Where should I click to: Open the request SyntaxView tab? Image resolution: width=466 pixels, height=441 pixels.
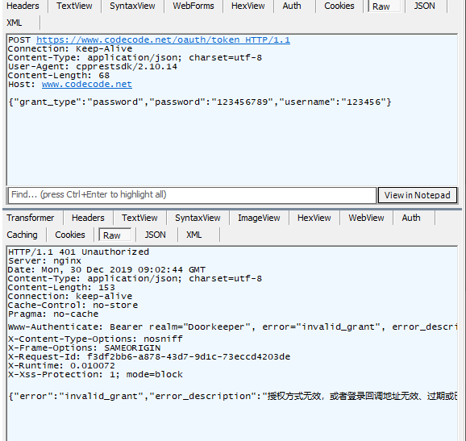coord(132,6)
